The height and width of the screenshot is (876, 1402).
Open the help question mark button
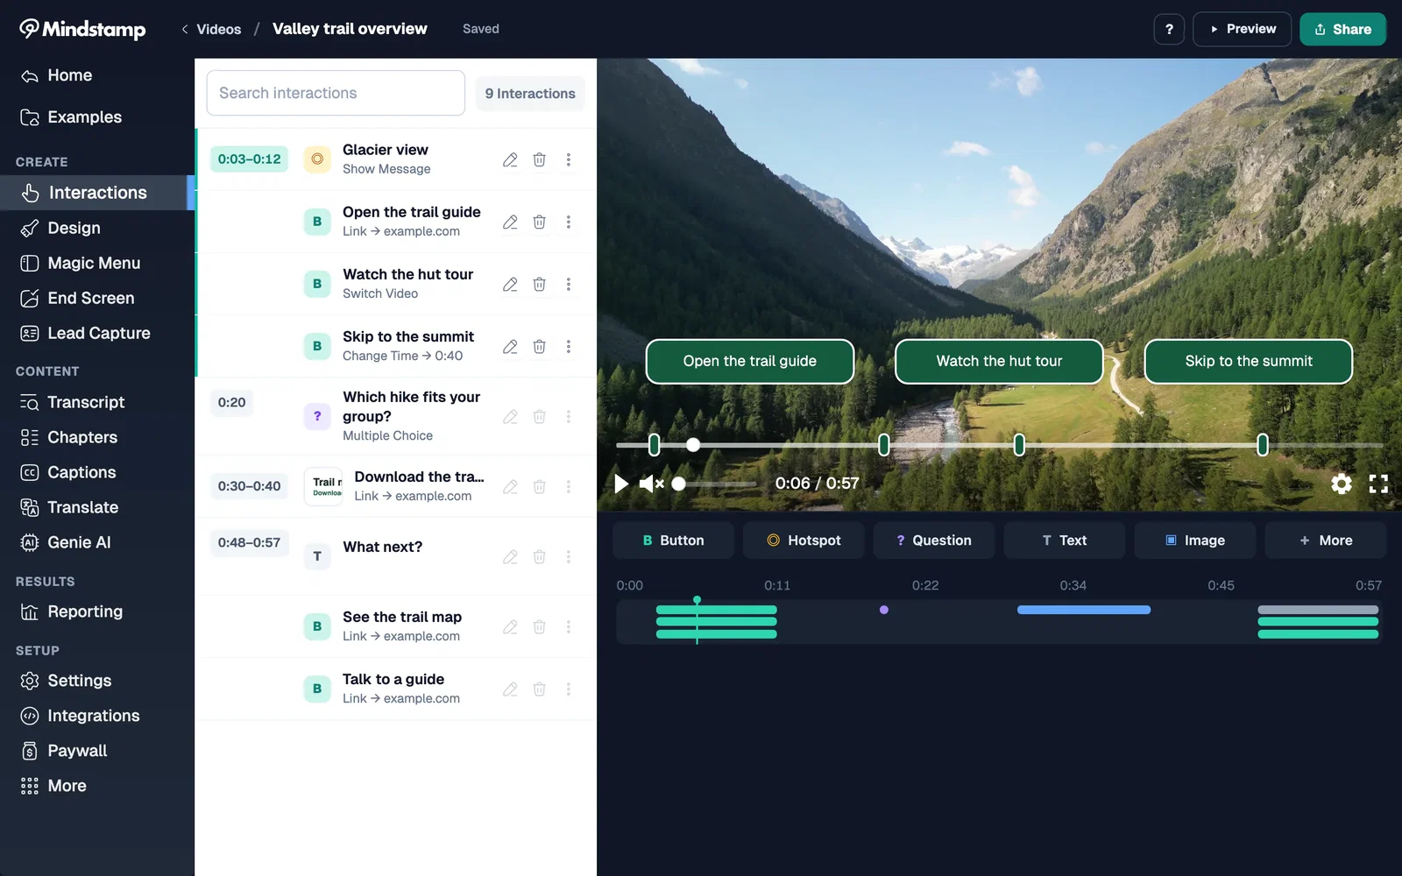pyautogui.click(x=1169, y=29)
